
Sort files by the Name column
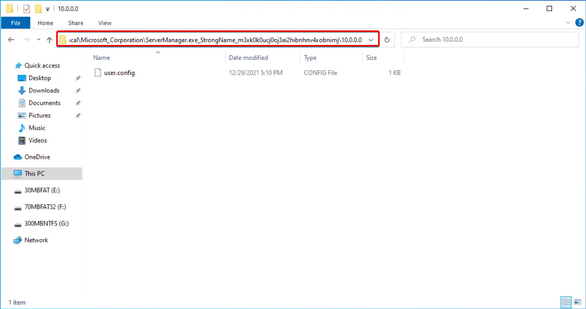(x=158, y=58)
